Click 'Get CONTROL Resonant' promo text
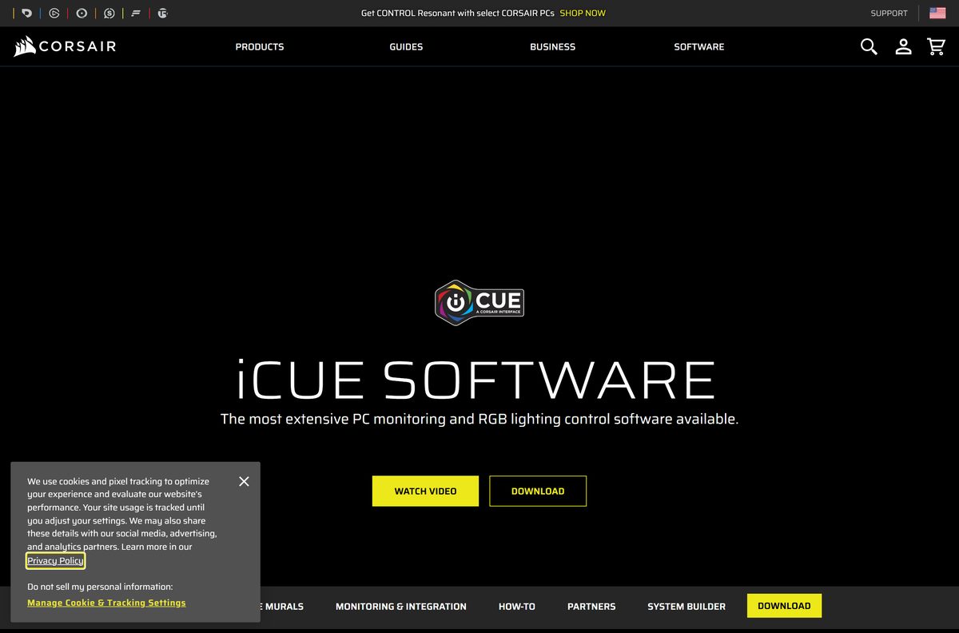Screen dimensions: 959x633 click(458, 14)
